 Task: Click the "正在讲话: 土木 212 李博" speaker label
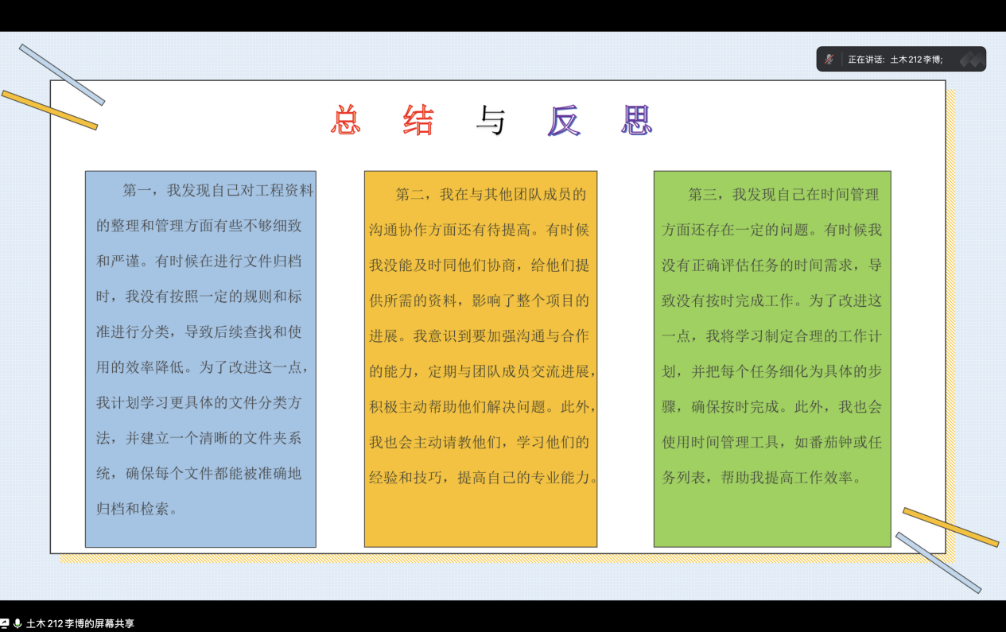tap(895, 59)
